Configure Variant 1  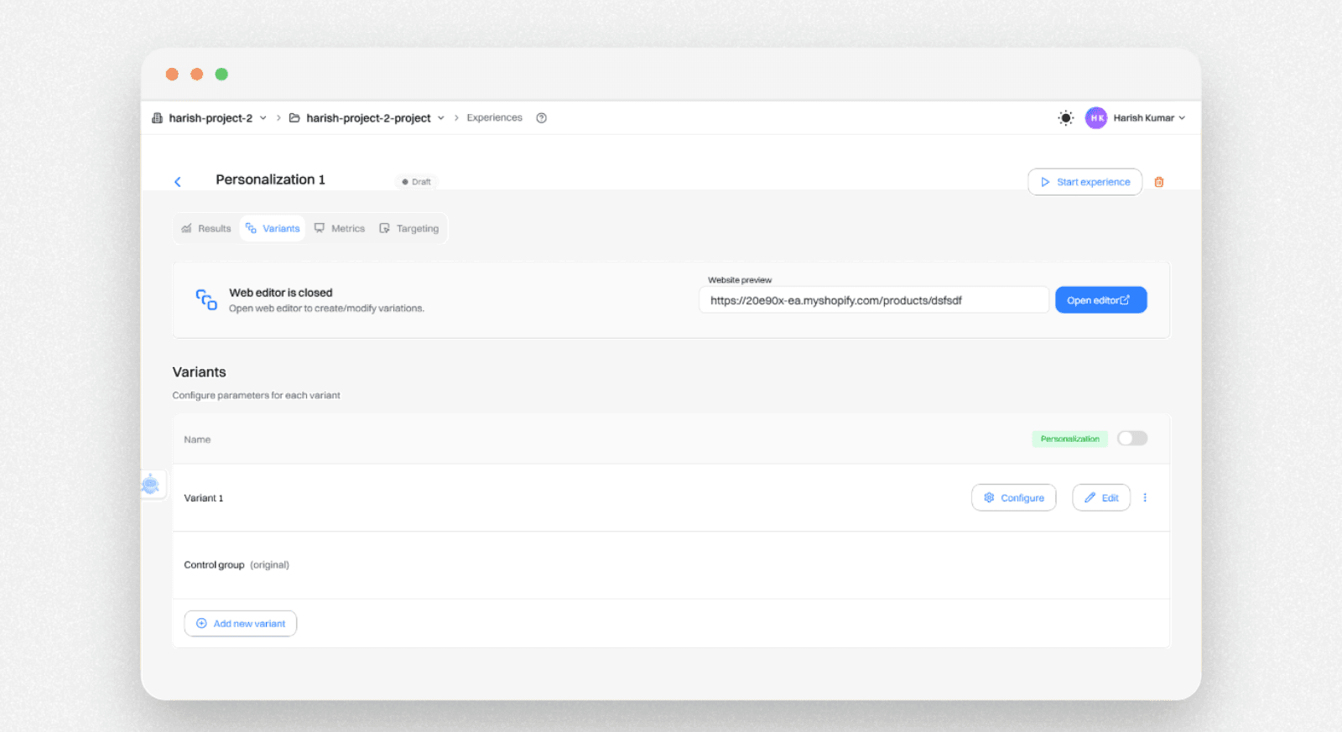pos(1013,498)
